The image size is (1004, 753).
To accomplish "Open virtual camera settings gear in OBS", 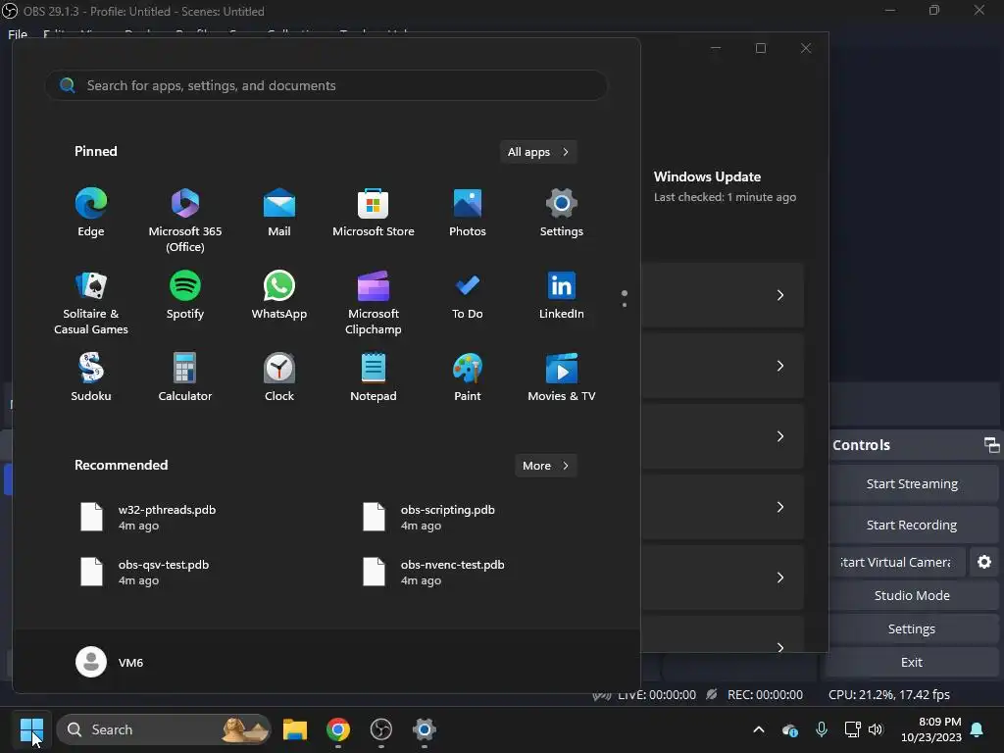I will (x=984, y=562).
